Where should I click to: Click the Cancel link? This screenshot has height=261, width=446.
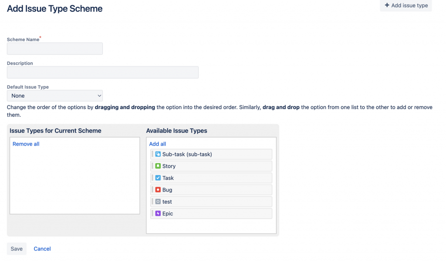[42, 249]
